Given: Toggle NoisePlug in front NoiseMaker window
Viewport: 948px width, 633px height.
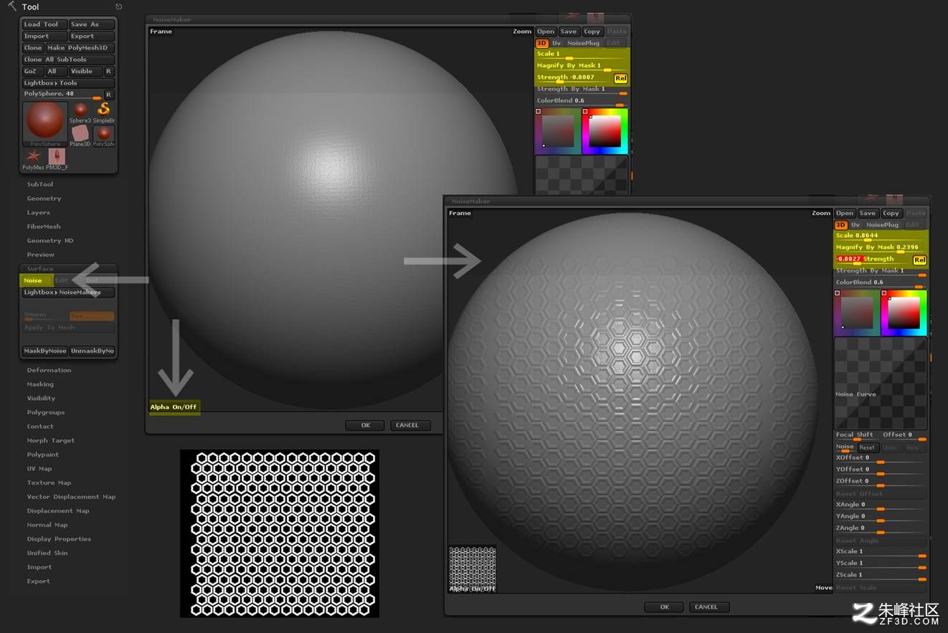Looking at the screenshot, I should [x=882, y=224].
